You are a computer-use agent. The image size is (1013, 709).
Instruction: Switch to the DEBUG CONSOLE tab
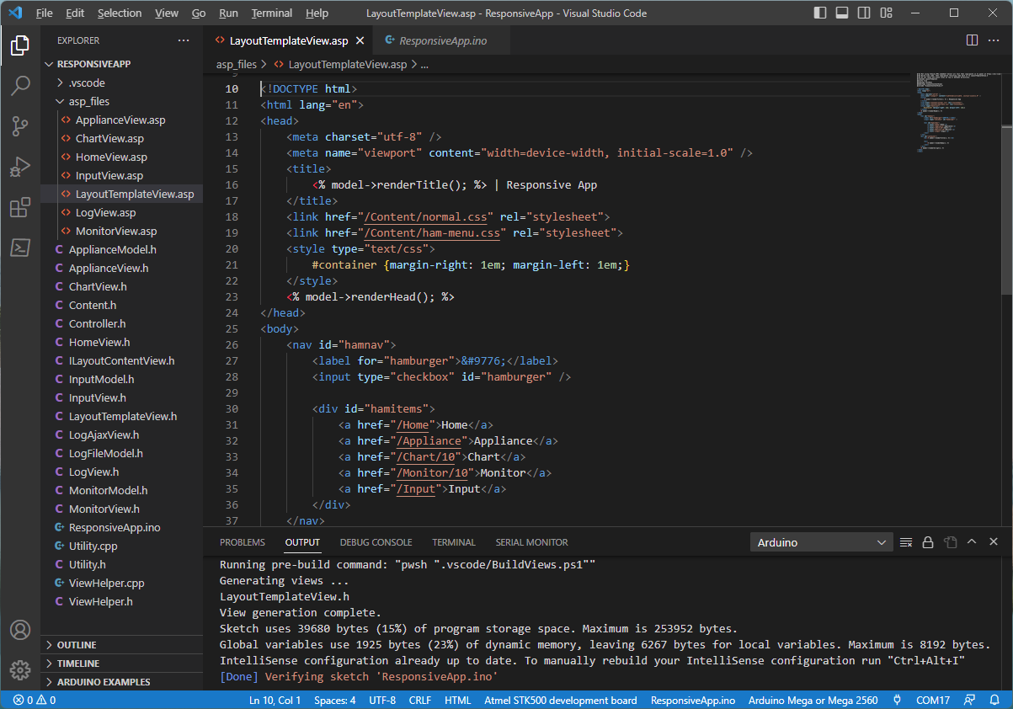pyautogui.click(x=376, y=542)
